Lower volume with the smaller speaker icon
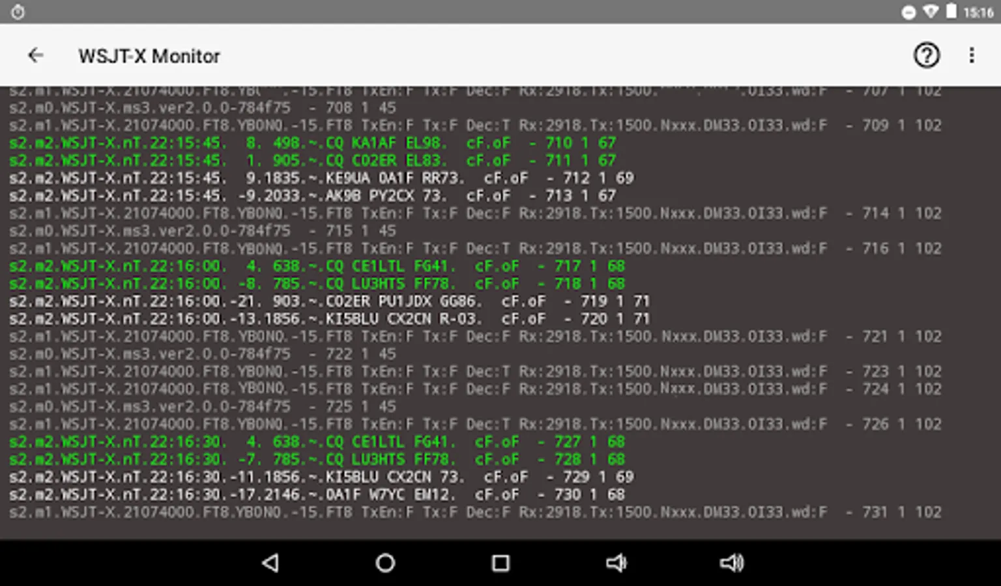Screen dimensions: 1001x586 coord(616,563)
